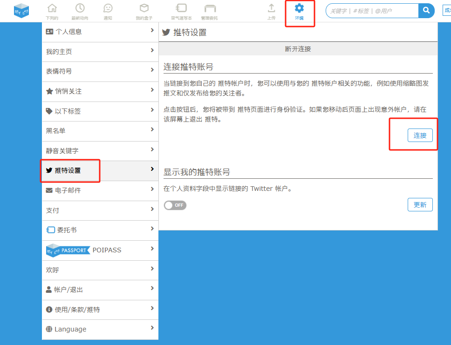Open settings gear (环境) icon
The image size is (451, 345).
tap(299, 8)
